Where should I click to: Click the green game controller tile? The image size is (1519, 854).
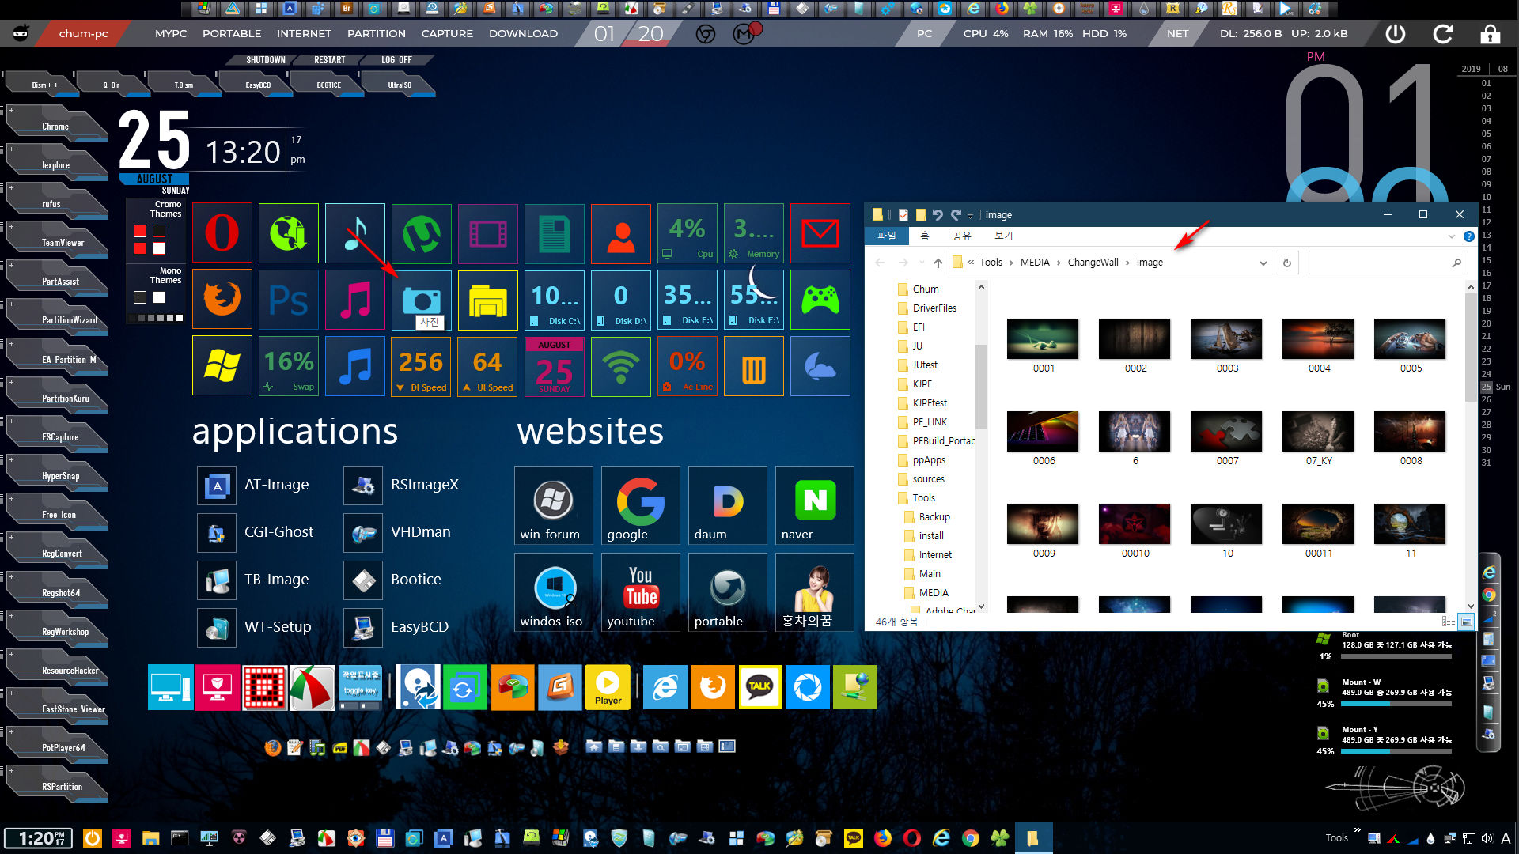tap(820, 300)
